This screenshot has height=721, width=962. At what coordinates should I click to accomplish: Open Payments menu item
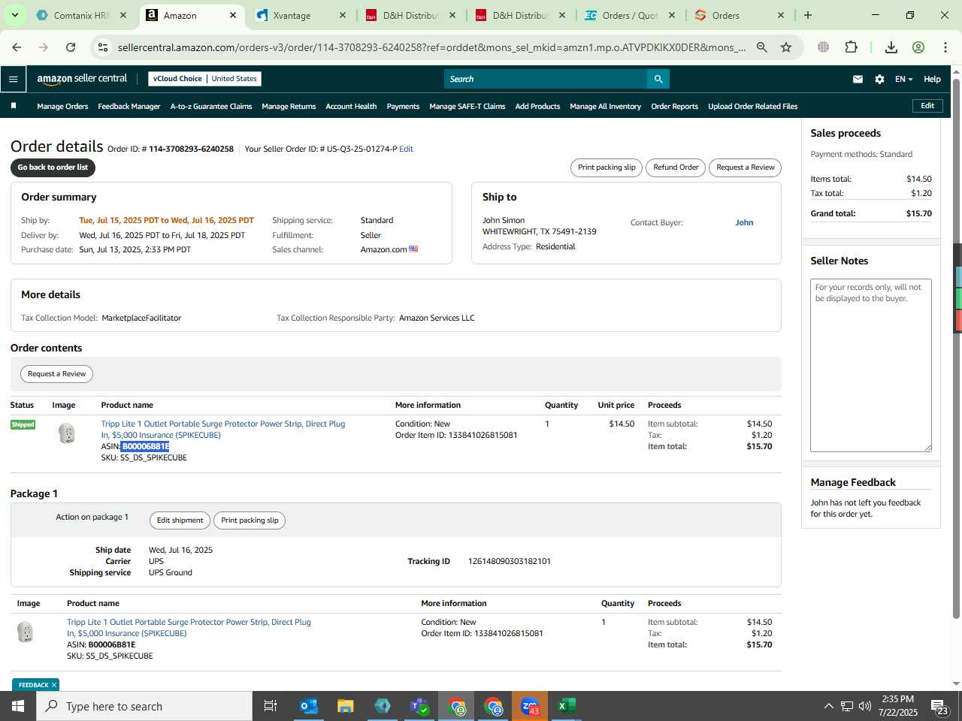pyautogui.click(x=403, y=107)
